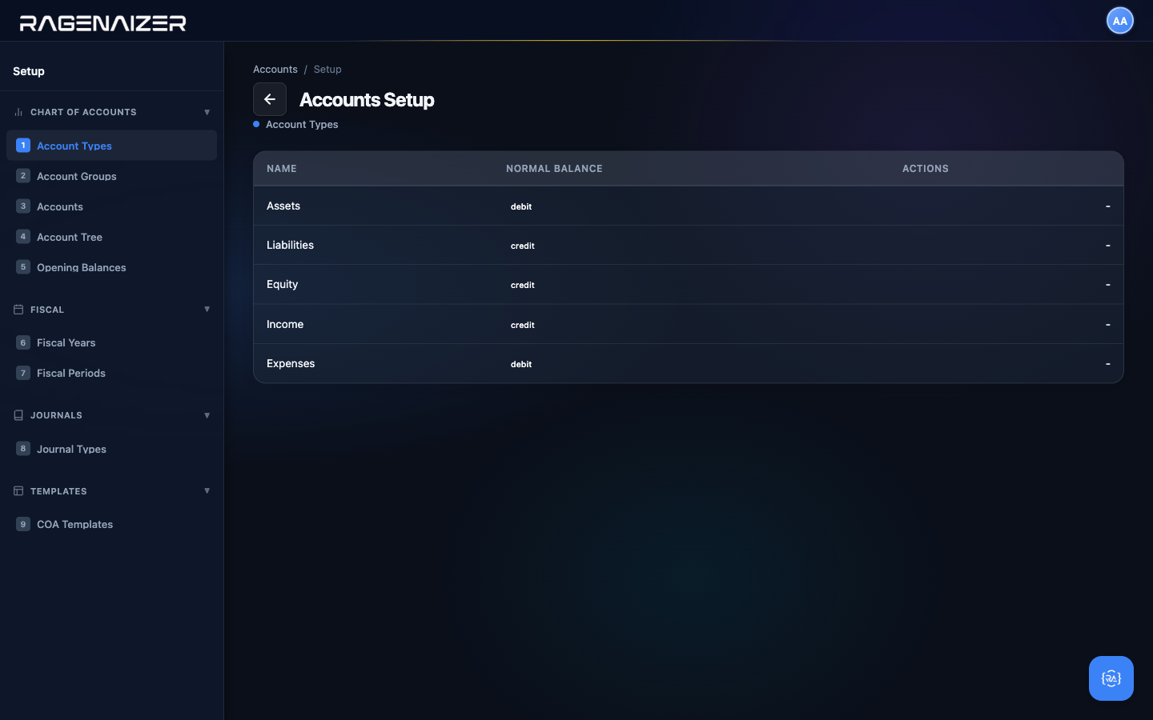Click the credit badge in Liabilities row
The width and height of the screenshot is (1153, 720).
click(523, 246)
